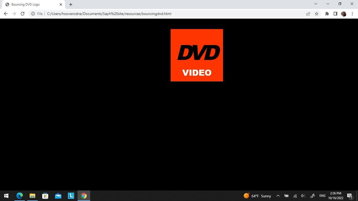Open the blue L app on taskbar
This screenshot has height=201, width=358.
point(71,196)
